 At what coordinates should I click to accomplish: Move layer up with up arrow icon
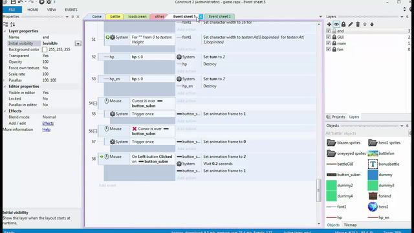click(365, 25)
